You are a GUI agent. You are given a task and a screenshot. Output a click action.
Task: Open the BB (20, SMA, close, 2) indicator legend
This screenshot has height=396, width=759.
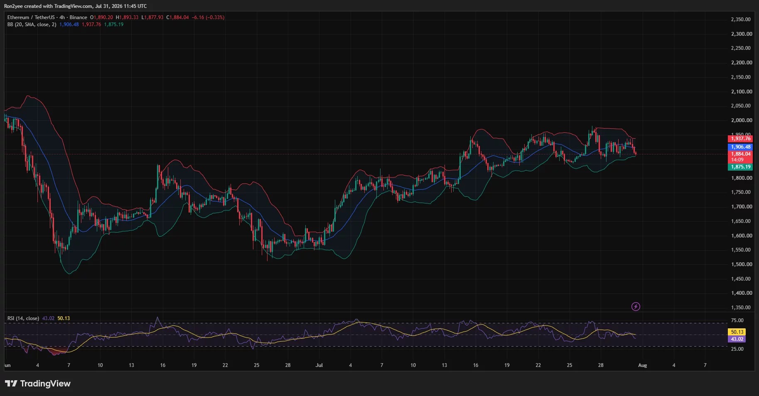(32, 24)
